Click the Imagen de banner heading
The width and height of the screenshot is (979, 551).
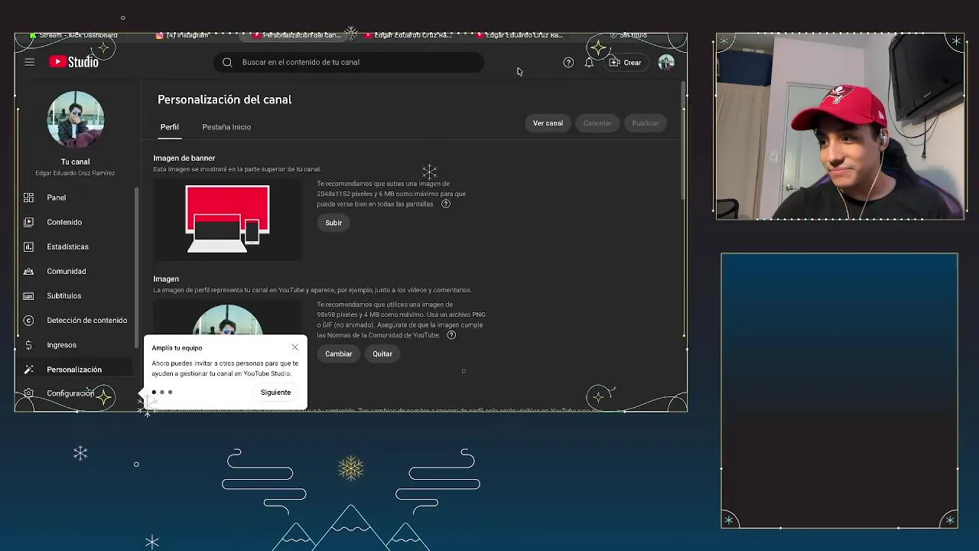coord(184,158)
